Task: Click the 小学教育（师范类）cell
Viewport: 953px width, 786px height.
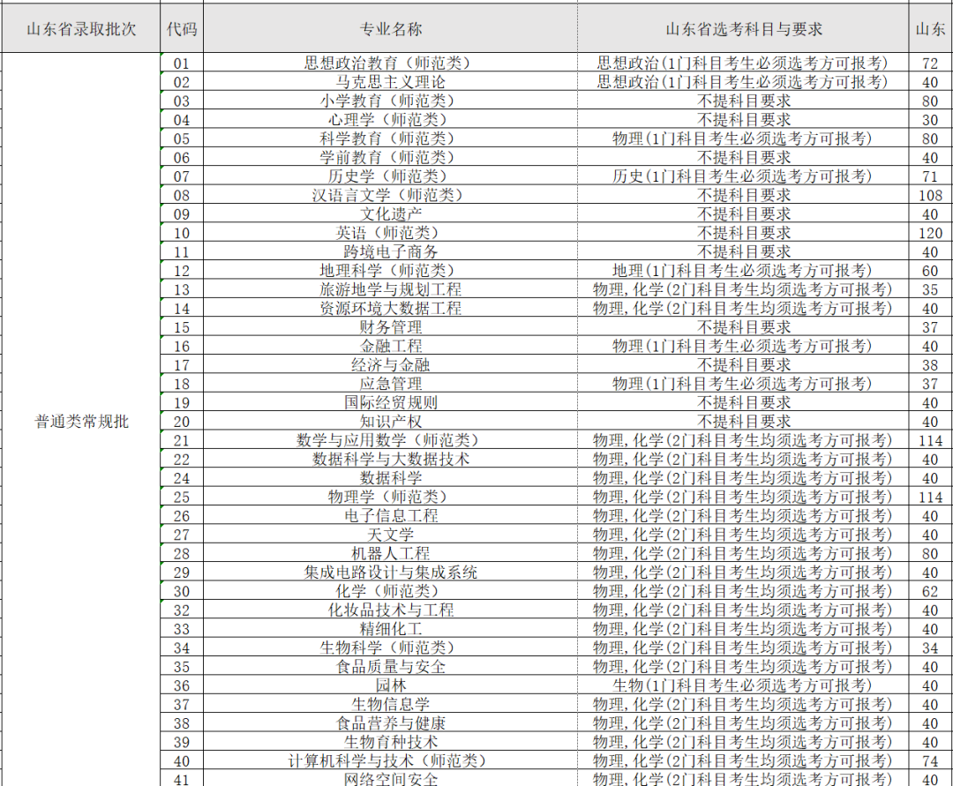Action: [x=390, y=101]
